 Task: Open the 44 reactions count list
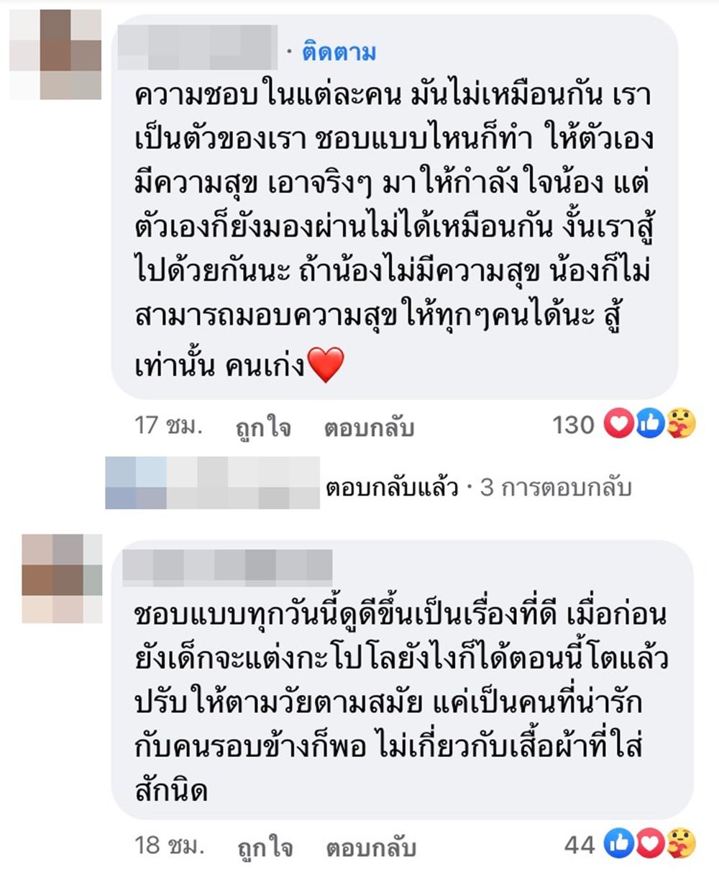click(580, 845)
